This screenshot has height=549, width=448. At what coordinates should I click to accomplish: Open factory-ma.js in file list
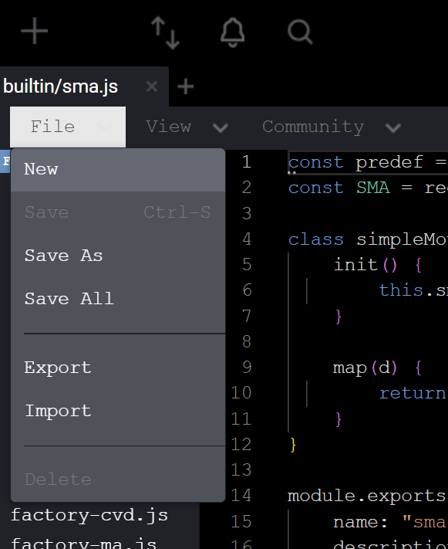(x=83, y=543)
